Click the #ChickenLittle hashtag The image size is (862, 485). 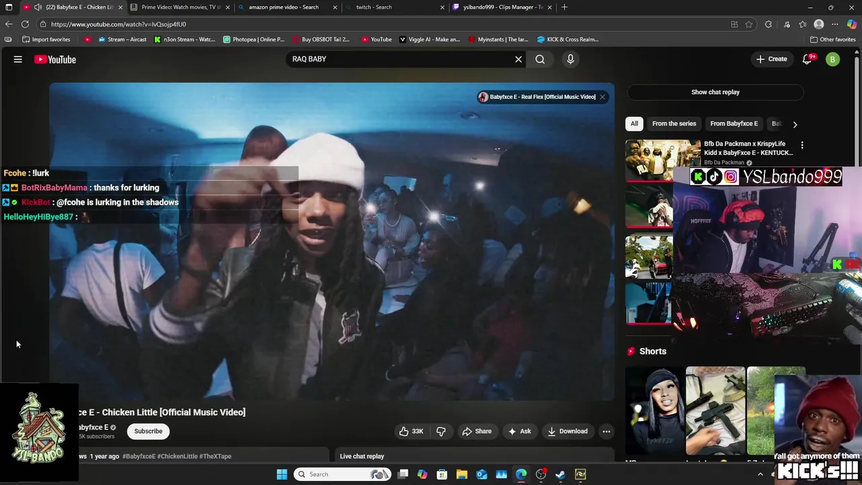coord(177,456)
